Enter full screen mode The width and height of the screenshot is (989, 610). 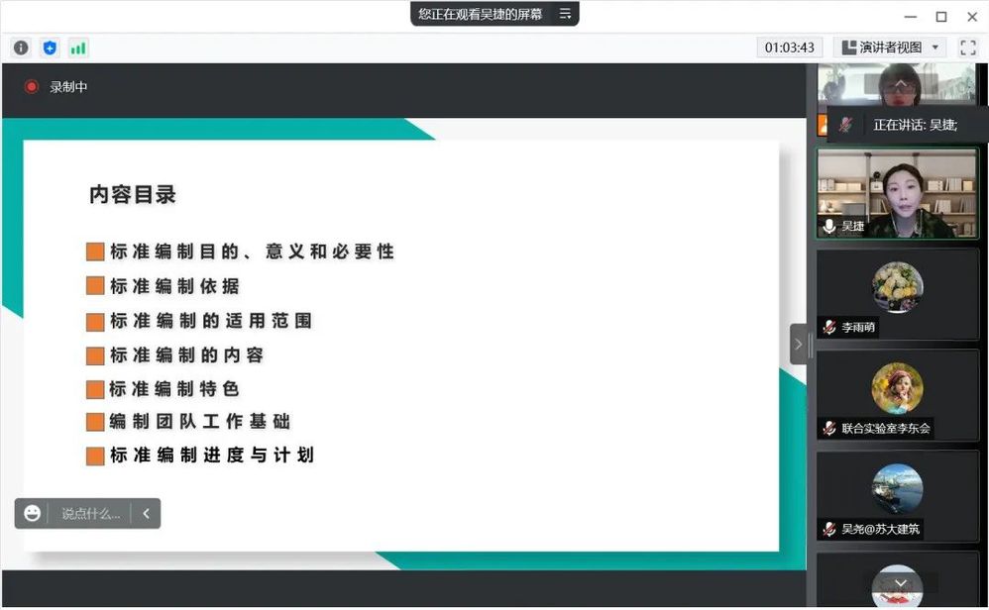tap(967, 48)
